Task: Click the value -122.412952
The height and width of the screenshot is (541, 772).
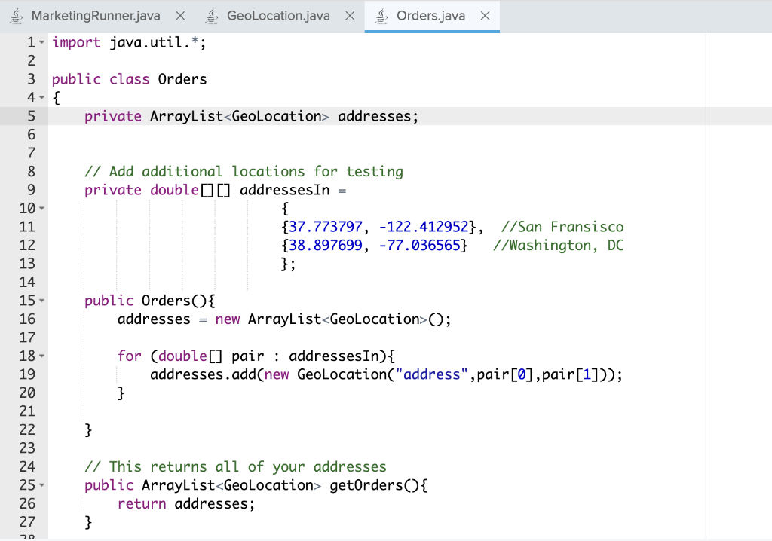Action: pyautogui.click(x=424, y=227)
